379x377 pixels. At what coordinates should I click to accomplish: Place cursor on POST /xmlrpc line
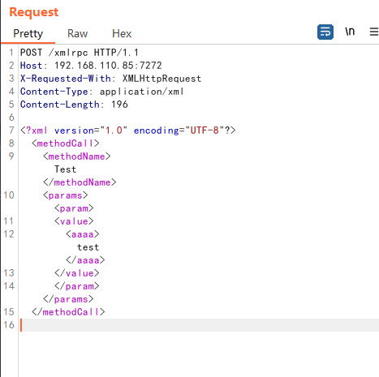(80, 53)
